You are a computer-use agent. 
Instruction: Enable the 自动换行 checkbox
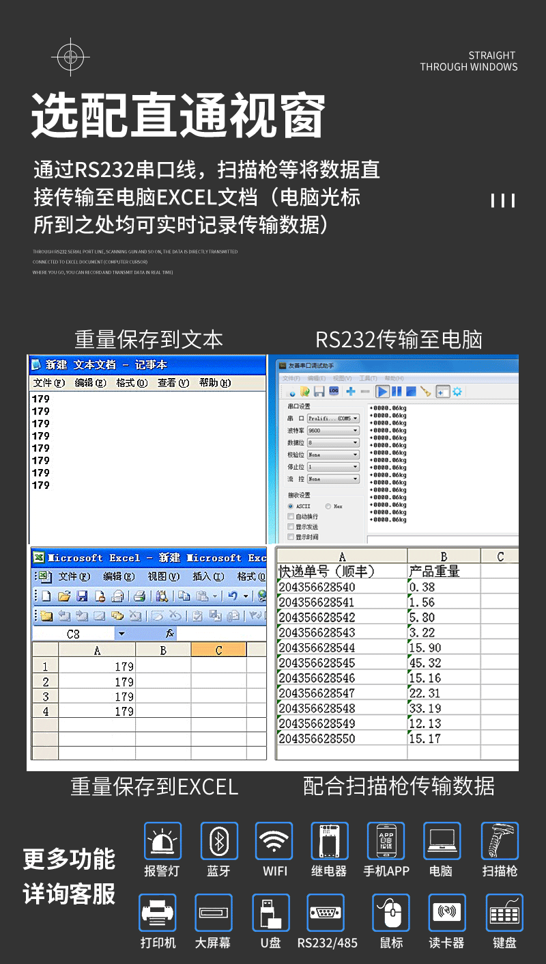[291, 516]
